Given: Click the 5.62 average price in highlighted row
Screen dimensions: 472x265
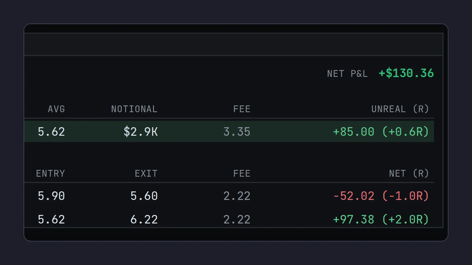Looking at the screenshot, I should 51,132.
